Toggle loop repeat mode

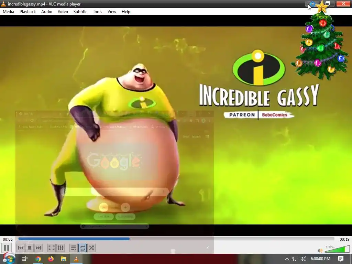(82, 248)
